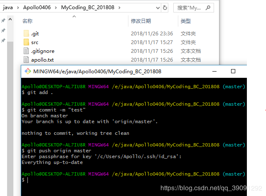This screenshot has height=196, width=266.
Task: Sort by 名称 column header
Action: tap(27, 21)
